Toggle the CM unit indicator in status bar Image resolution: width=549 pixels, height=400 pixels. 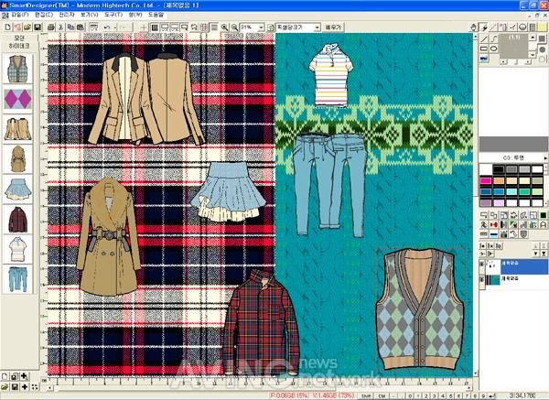tap(382, 395)
